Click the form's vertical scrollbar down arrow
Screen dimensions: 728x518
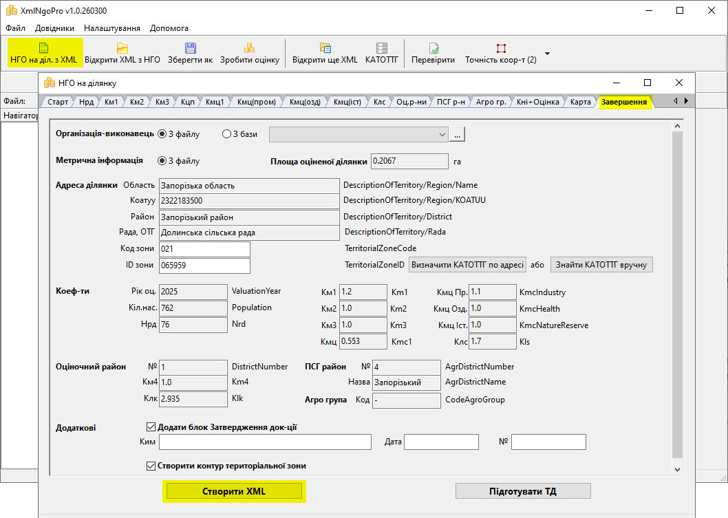[677, 469]
